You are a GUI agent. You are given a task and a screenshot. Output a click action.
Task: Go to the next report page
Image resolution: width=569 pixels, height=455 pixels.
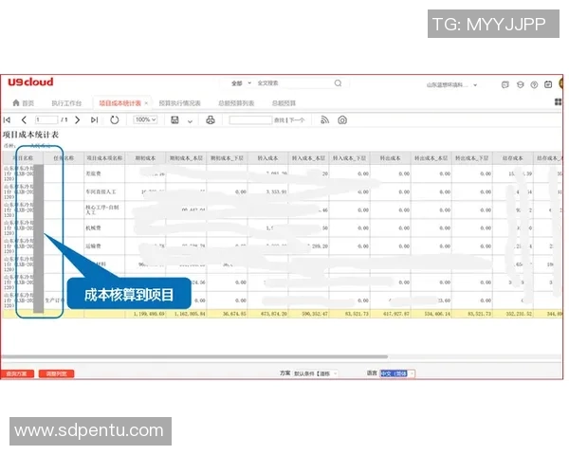pyautogui.click(x=78, y=119)
